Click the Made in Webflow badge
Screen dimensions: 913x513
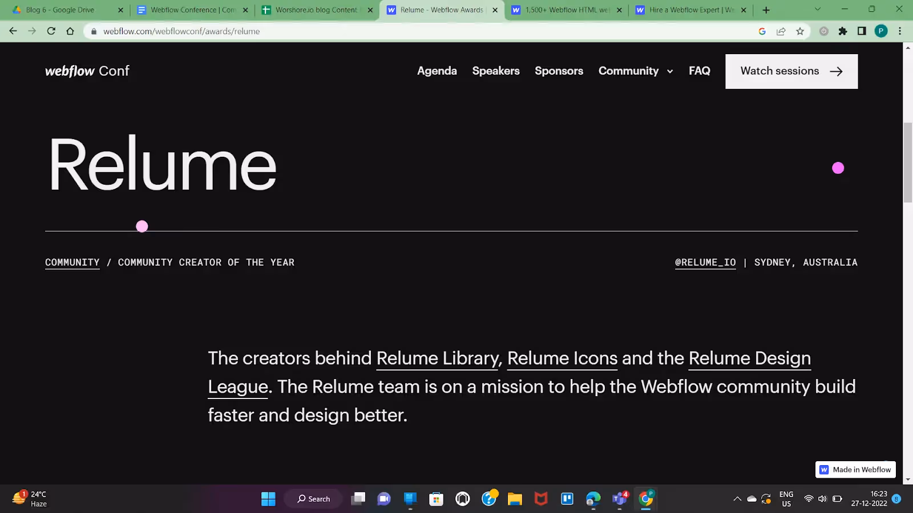click(855, 470)
